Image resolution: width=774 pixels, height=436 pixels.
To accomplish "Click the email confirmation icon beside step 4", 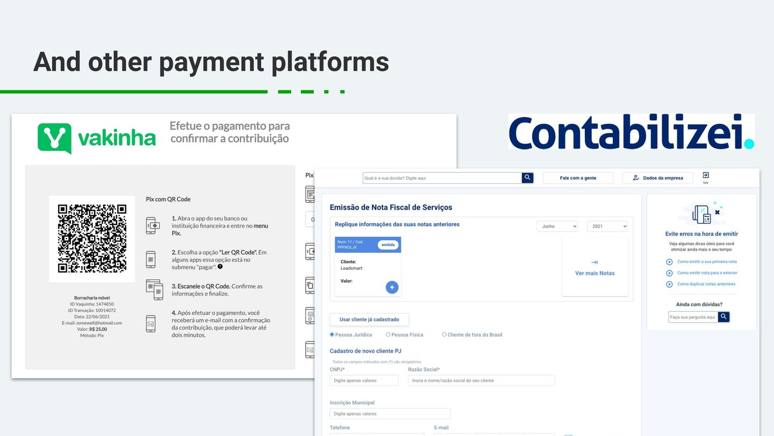I will pos(150,324).
